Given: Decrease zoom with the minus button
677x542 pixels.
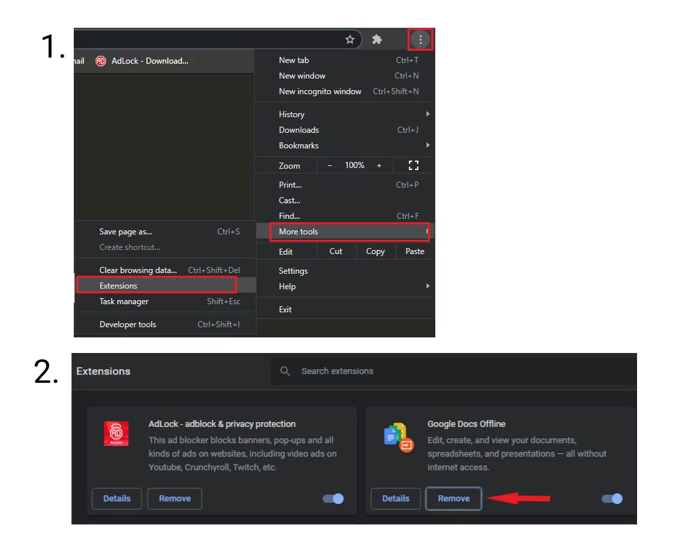Looking at the screenshot, I should 330,165.
